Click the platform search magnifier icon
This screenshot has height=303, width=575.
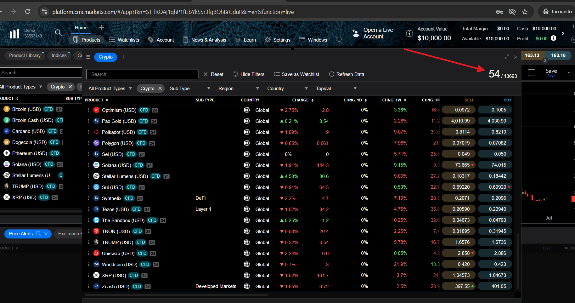(x=58, y=32)
